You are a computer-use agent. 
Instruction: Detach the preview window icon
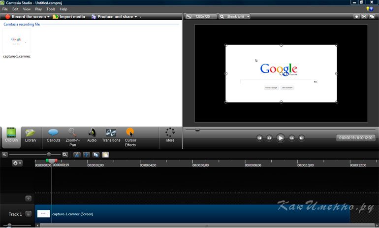tap(372, 16)
